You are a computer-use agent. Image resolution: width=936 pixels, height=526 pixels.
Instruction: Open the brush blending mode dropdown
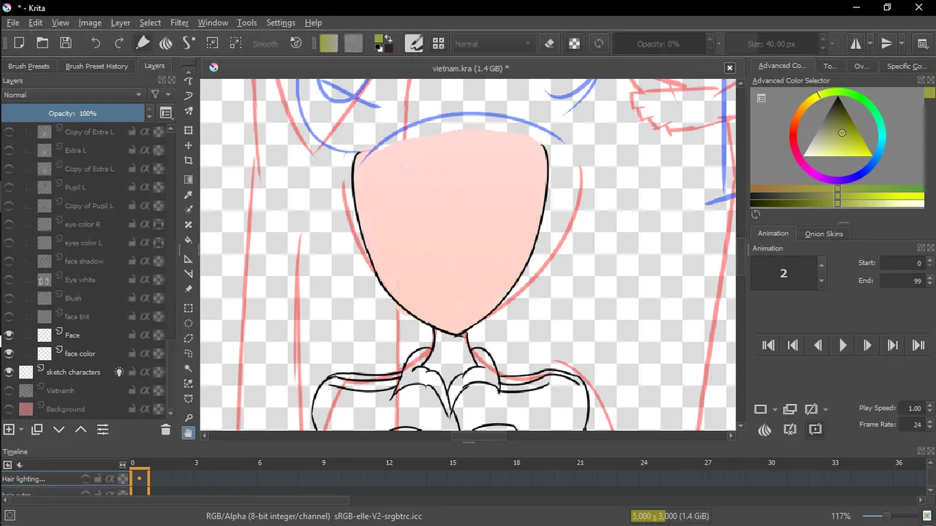494,44
